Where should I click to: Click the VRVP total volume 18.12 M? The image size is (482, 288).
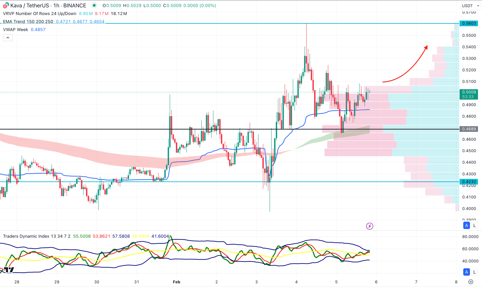119,14
